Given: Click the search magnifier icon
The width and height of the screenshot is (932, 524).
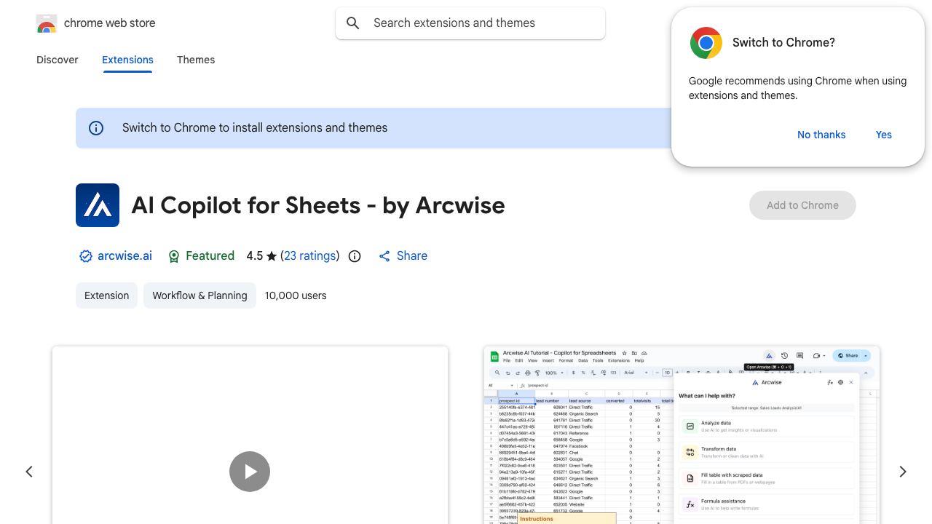Looking at the screenshot, I should (353, 23).
